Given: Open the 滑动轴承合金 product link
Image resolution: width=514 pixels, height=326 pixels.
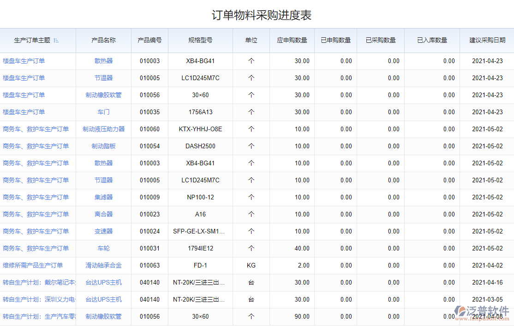Looking at the screenshot, I should [x=103, y=265].
